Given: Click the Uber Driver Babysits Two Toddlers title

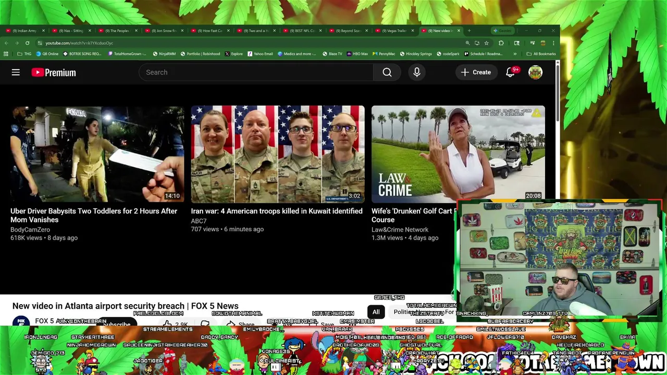Looking at the screenshot, I should [94, 215].
